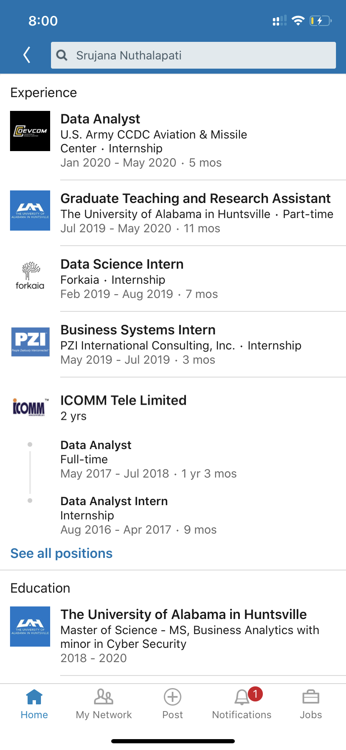Viewport: 346px width, 750px height.
Task: Tap the ICOMM Tele Limited logo
Action: click(x=30, y=407)
